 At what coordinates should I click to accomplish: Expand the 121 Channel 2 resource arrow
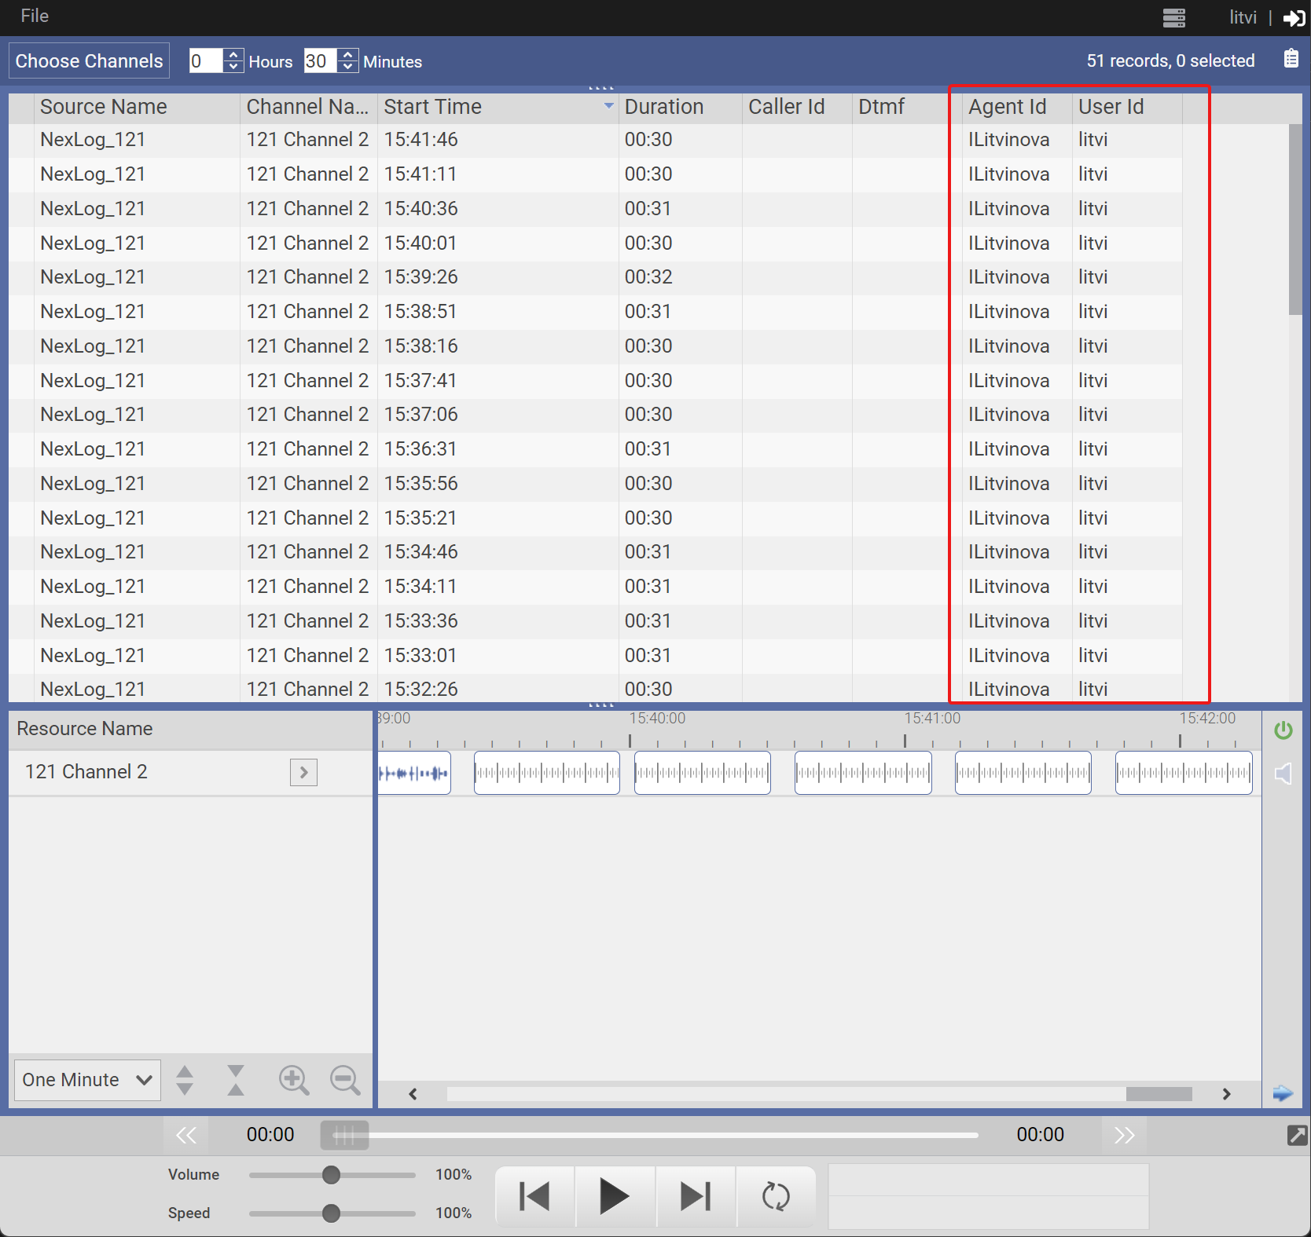[303, 772]
